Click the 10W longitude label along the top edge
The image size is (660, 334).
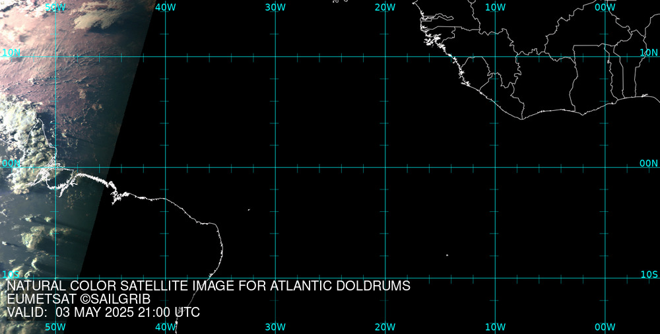(496, 7)
